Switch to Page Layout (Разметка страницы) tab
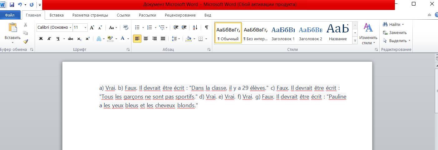 (90, 15)
